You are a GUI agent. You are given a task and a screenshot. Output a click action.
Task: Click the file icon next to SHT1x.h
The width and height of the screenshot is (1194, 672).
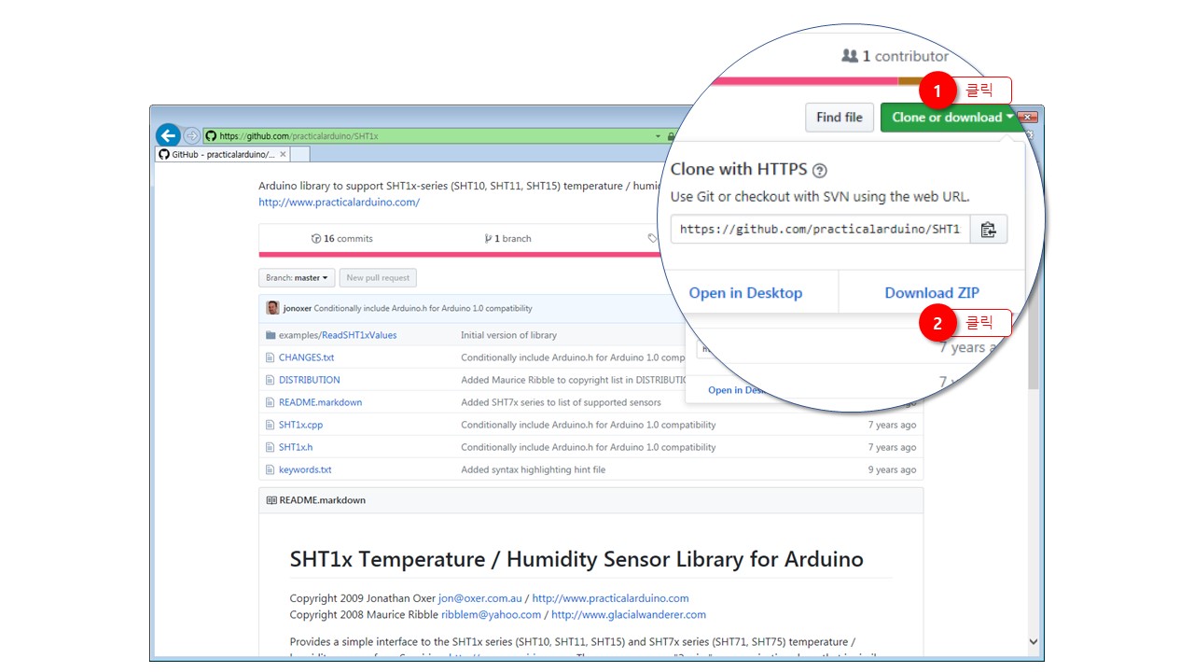pyautogui.click(x=271, y=447)
